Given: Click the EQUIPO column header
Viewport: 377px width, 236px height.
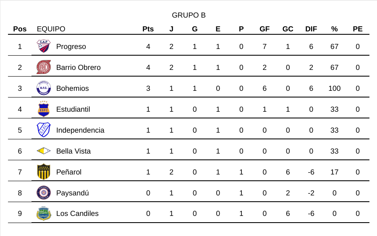Looking at the screenshot, I should click(51, 29).
